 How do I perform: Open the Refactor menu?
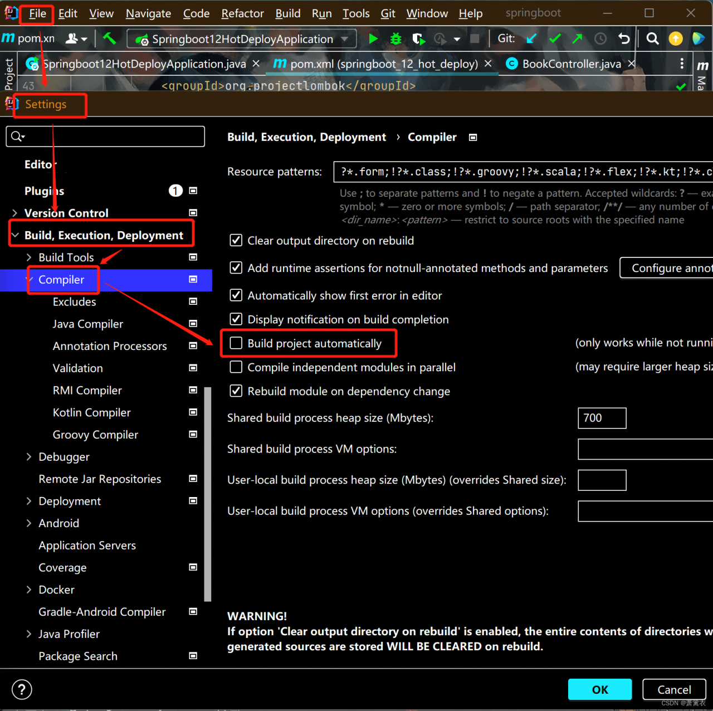(242, 13)
